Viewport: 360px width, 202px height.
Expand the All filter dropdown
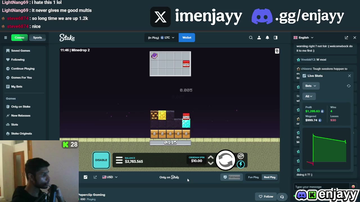pos(309,96)
